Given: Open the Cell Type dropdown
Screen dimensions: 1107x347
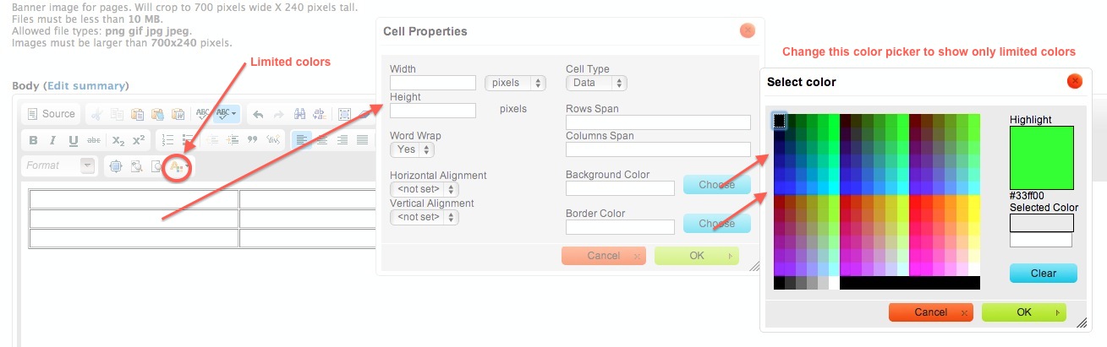Looking at the screenshot, I should pos(596,83).
